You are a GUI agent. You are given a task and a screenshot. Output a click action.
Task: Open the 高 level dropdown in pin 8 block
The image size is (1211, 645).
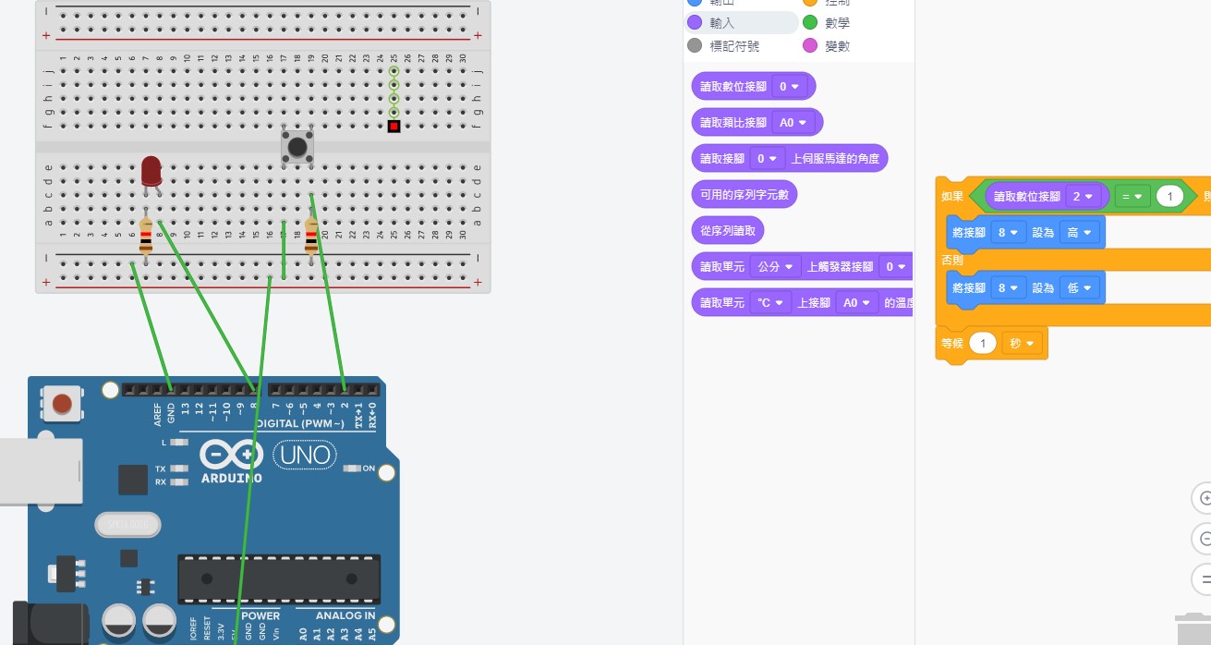(x=1079, y=233)
